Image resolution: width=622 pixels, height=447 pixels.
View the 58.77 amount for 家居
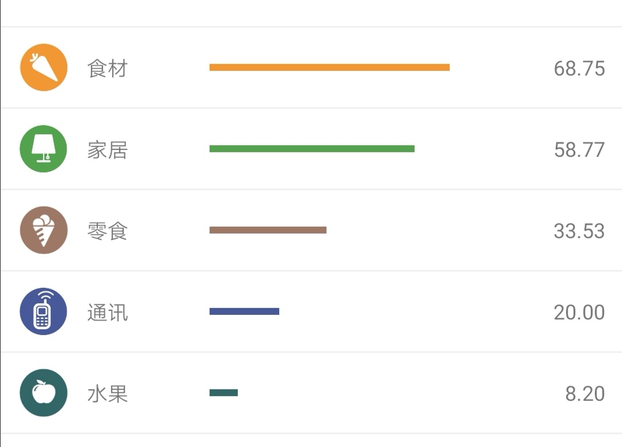coord(579,150)
